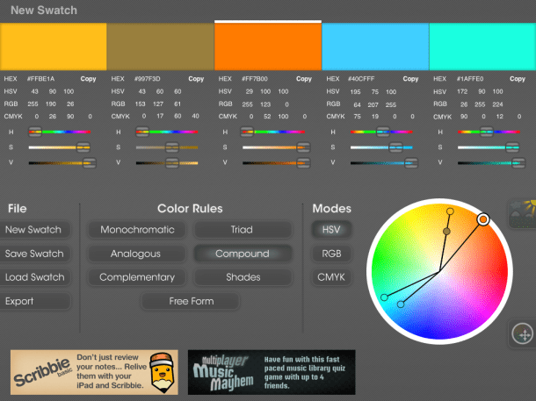Apply the Complementary color rule
This screenshot has width=536, height=401.
[137, 277]
